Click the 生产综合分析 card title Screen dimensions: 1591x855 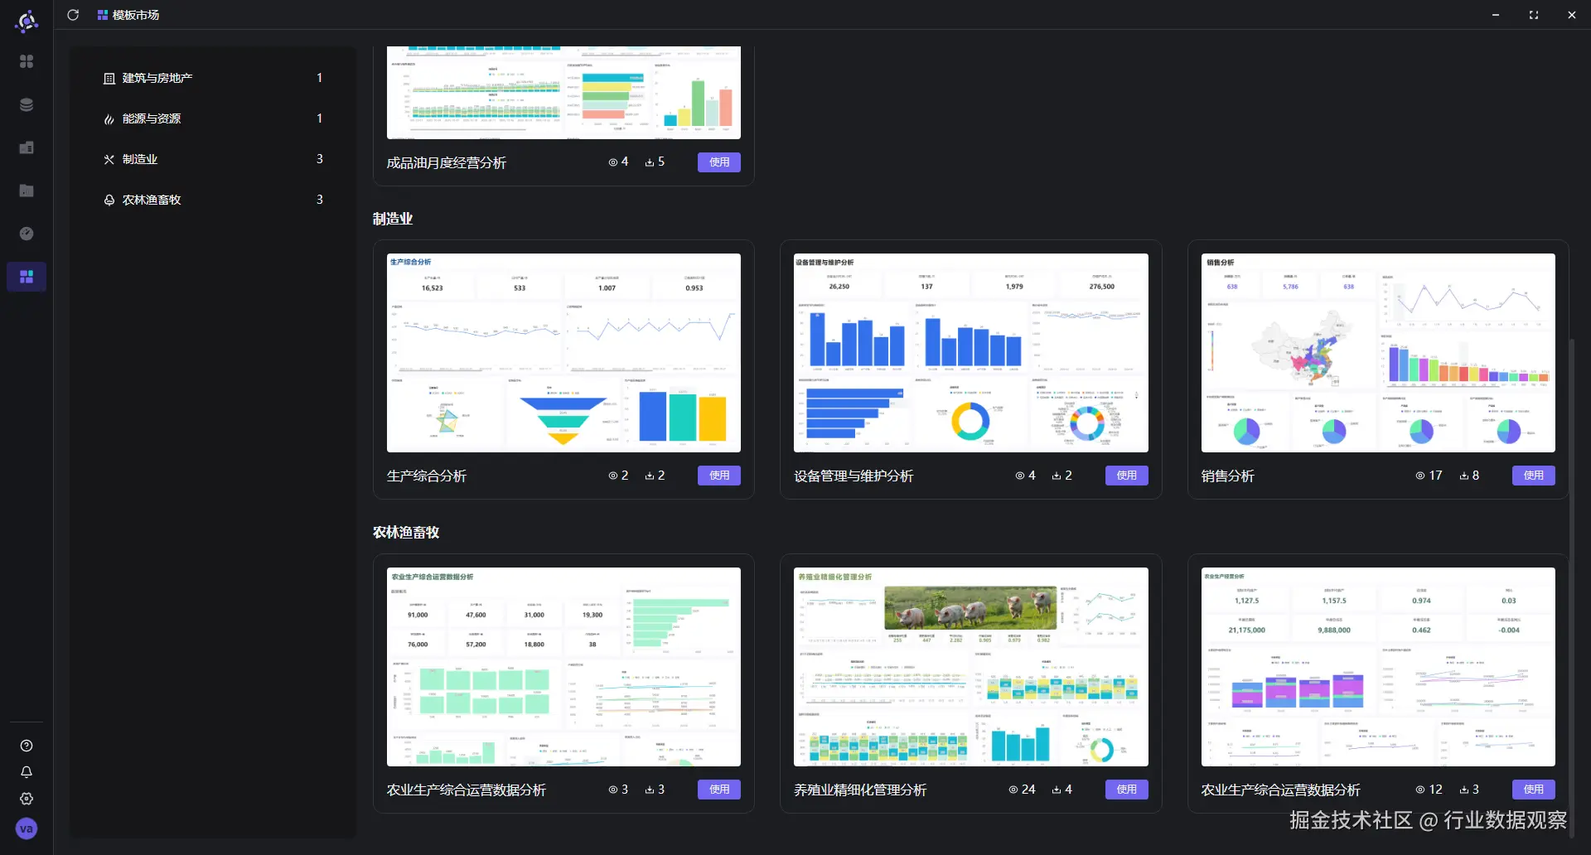(x=427, y=476)
